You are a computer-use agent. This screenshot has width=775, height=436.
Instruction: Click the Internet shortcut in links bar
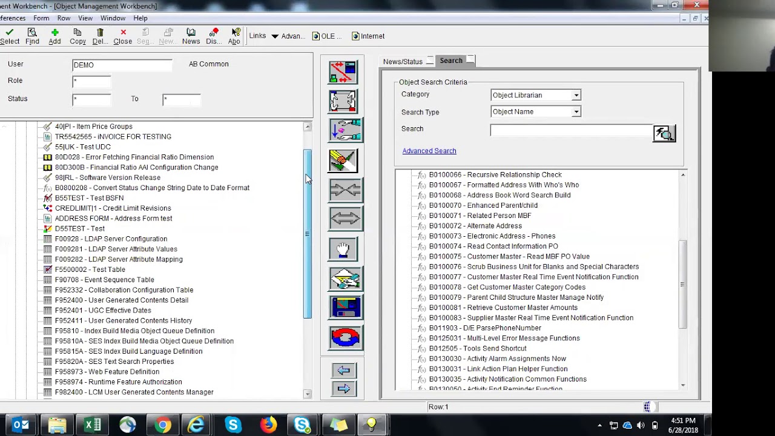[368, 36]
